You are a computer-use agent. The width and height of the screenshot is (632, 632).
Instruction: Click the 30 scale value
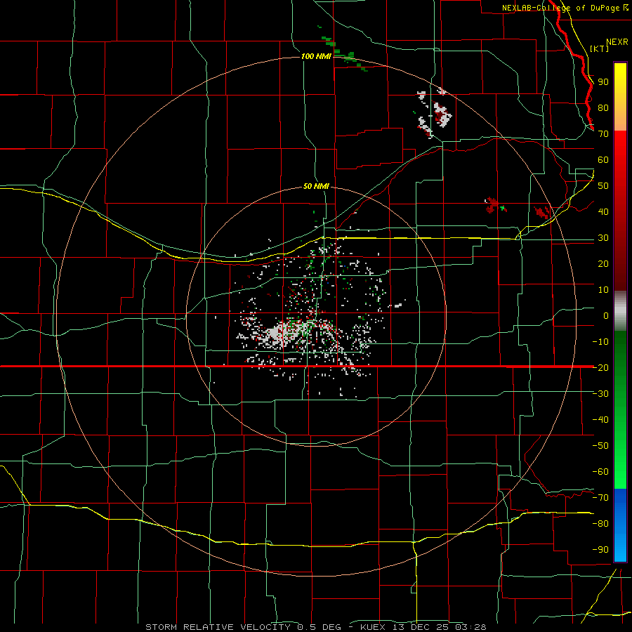[x=603, y=238]
